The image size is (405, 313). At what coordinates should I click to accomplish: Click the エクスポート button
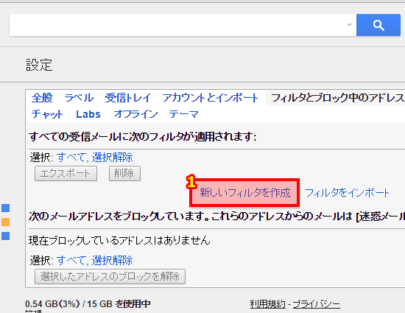pos(66,173)
